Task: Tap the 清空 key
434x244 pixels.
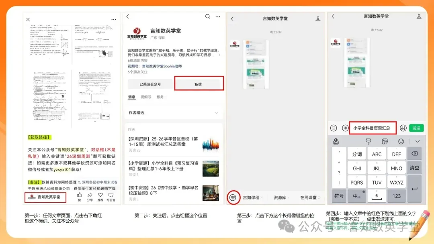Action: pos(414,168)
